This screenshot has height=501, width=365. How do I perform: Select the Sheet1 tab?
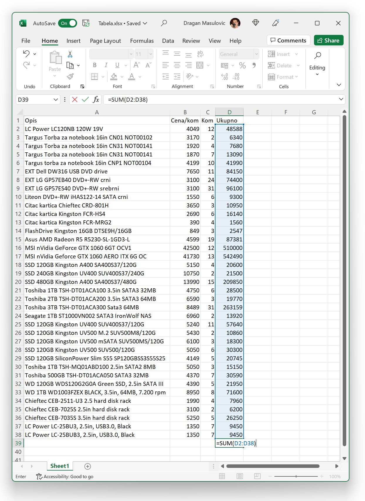(60, 466)
